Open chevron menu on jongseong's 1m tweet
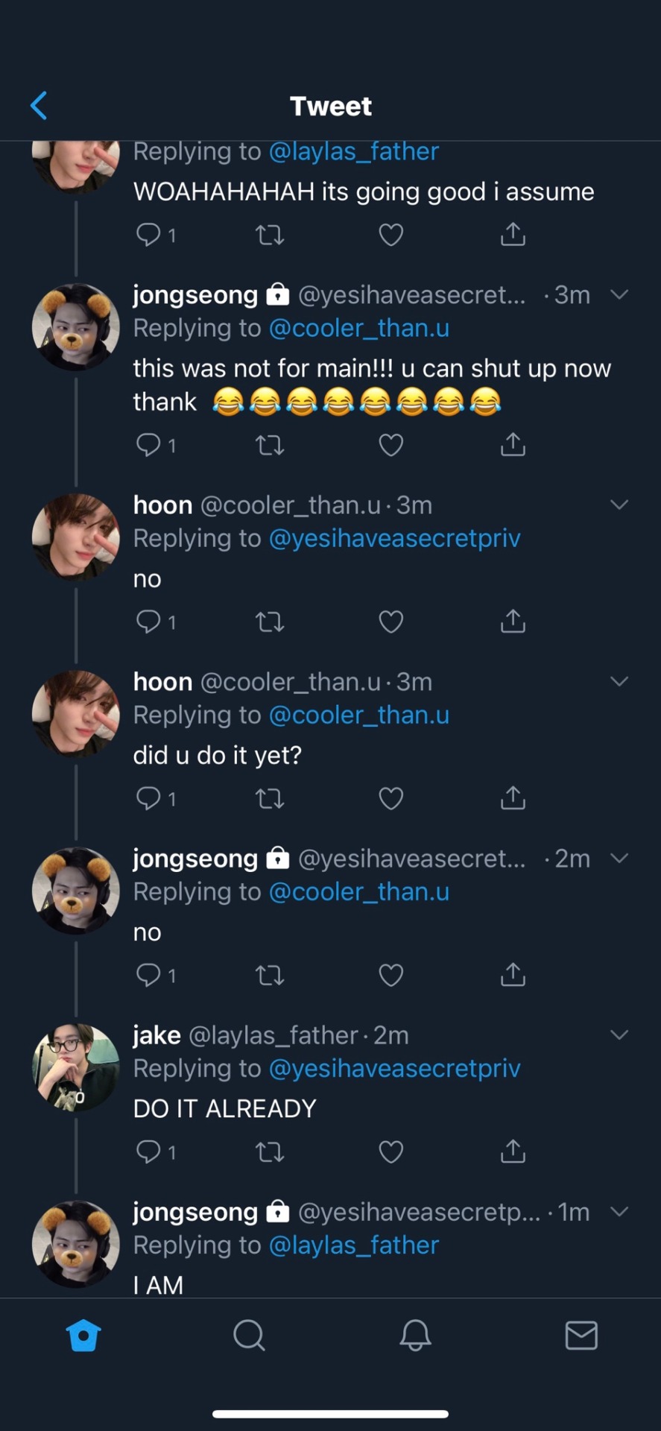The width and height of the screenshot is (661, 1431). tap(619, 1211)
